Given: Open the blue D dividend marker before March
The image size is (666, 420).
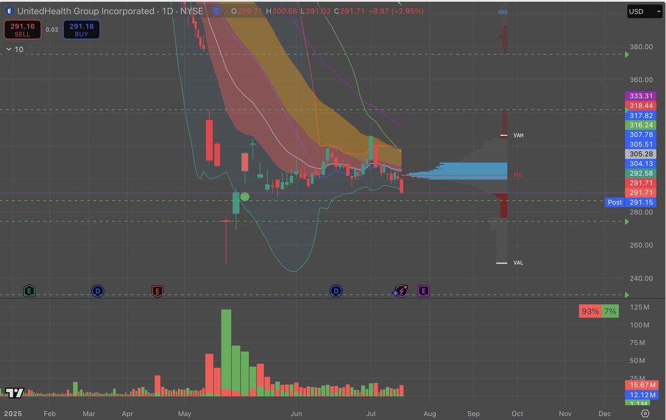Looking at the screenshot, I should point(97,290).
